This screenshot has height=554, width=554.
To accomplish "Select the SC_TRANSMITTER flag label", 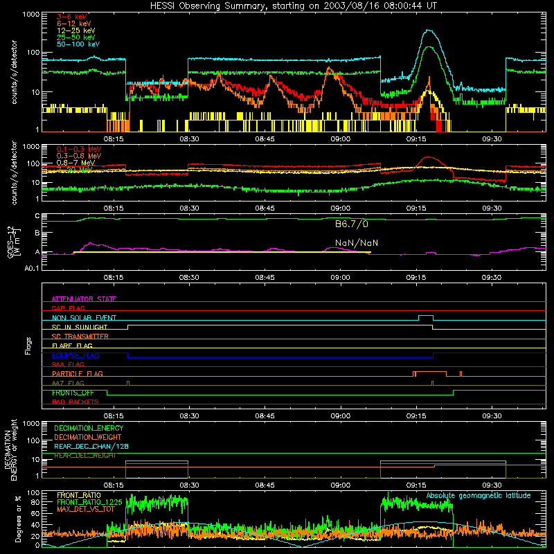I will pyautogui.click(x=80, y=337).
